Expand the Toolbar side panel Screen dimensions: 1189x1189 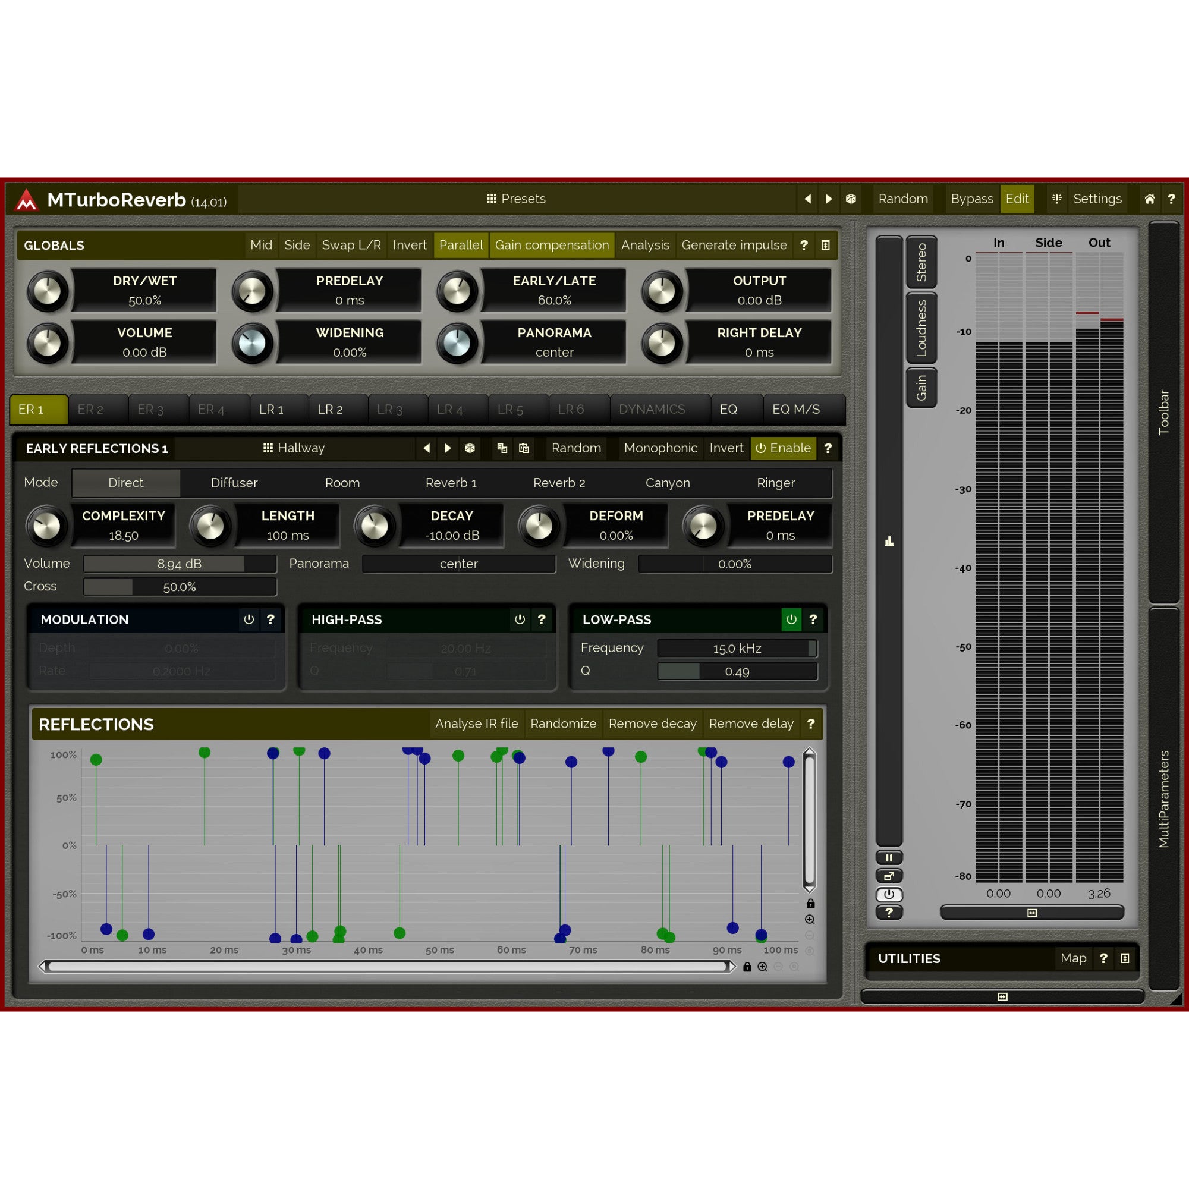pos(1163,413)
